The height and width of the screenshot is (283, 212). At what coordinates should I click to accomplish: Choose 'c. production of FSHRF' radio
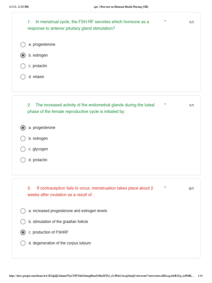point(23,232)
